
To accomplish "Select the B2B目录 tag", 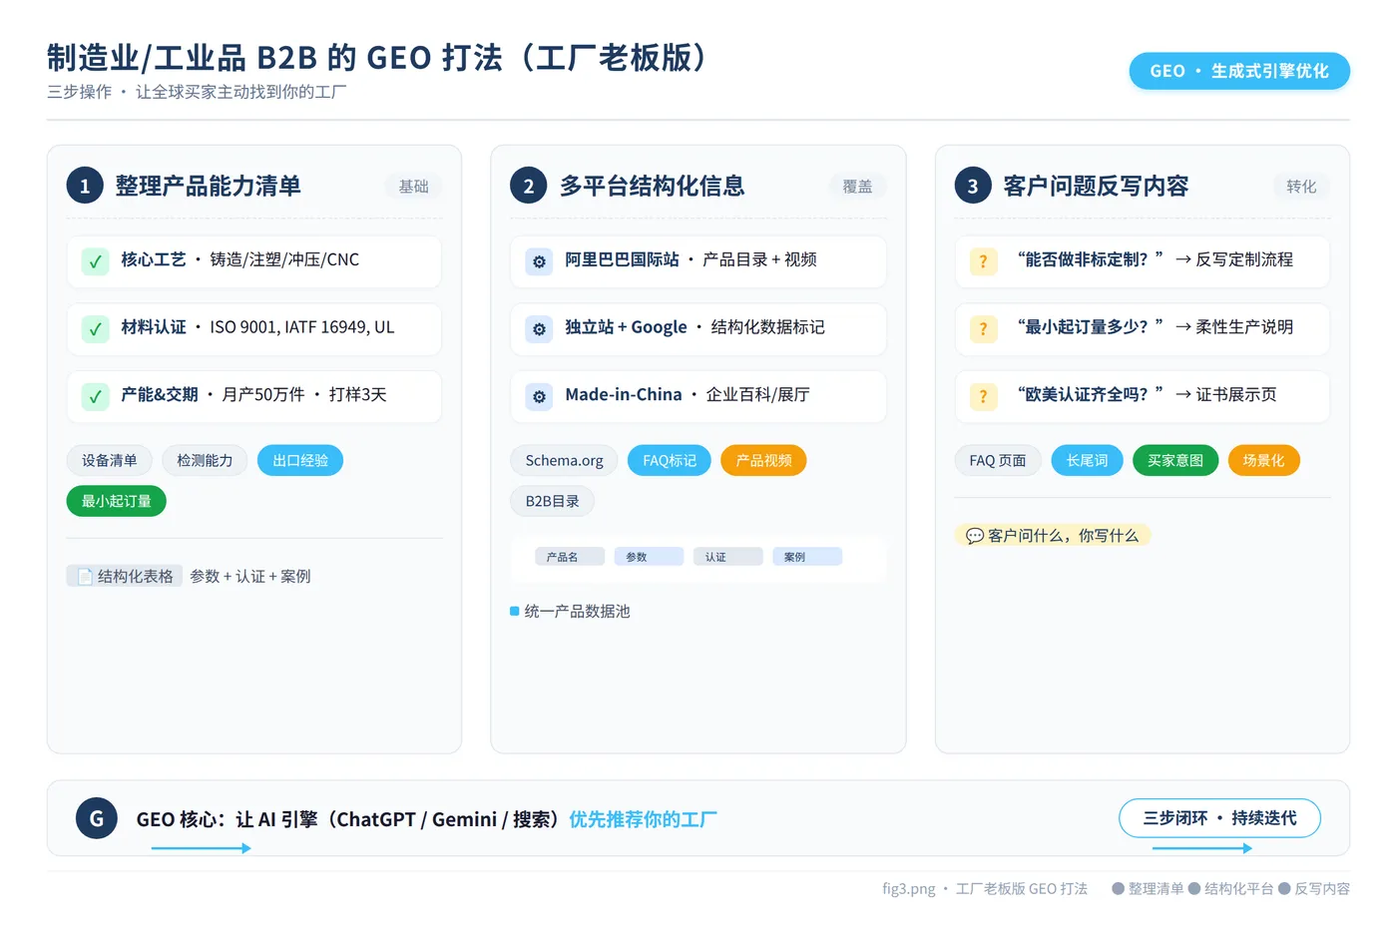I will pyautogui.click(x=553, y=501).
